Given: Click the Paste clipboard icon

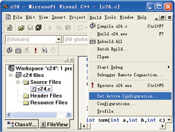Looking at the screenshot, I should 68,28.
